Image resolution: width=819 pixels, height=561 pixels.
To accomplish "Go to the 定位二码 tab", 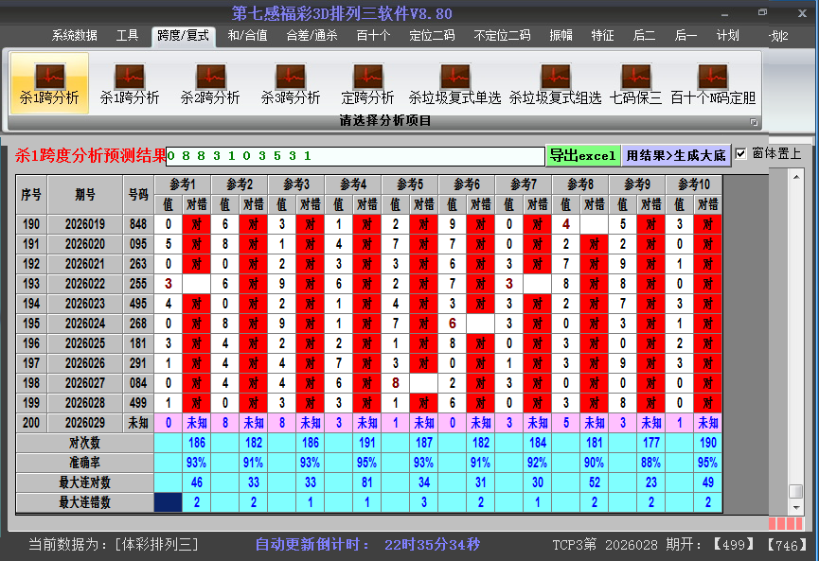I will coord(431,36).
